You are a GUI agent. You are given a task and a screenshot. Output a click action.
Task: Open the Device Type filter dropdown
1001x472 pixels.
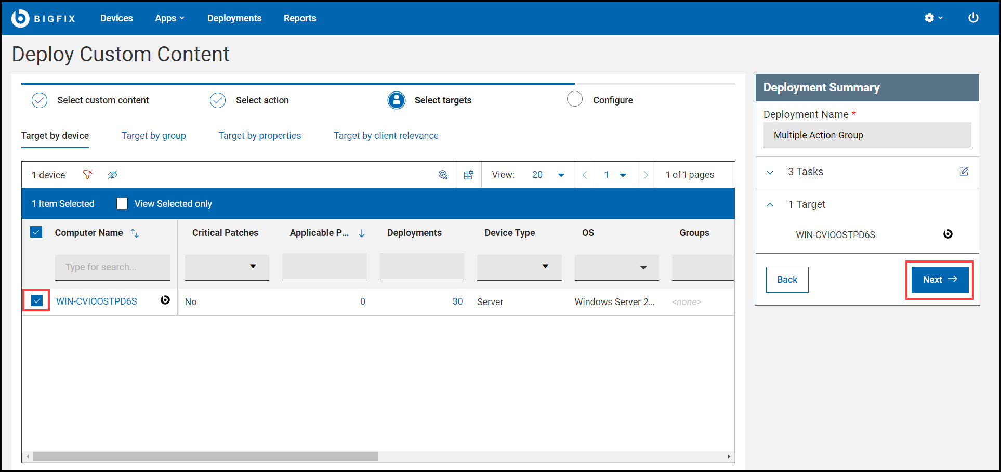coord(545,267)
